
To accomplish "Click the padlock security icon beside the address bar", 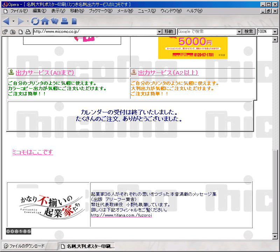I will tap(5, 32).
